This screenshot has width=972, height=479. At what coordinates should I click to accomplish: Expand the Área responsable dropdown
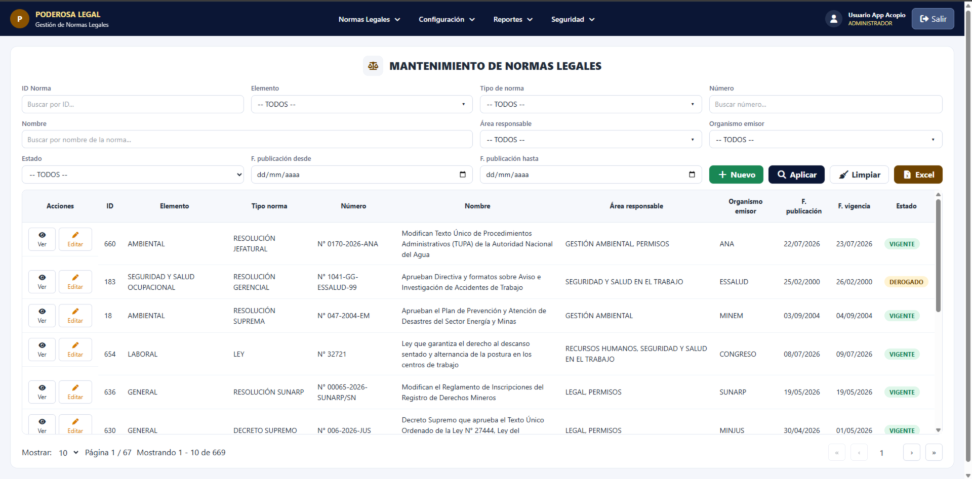[591, 140]
